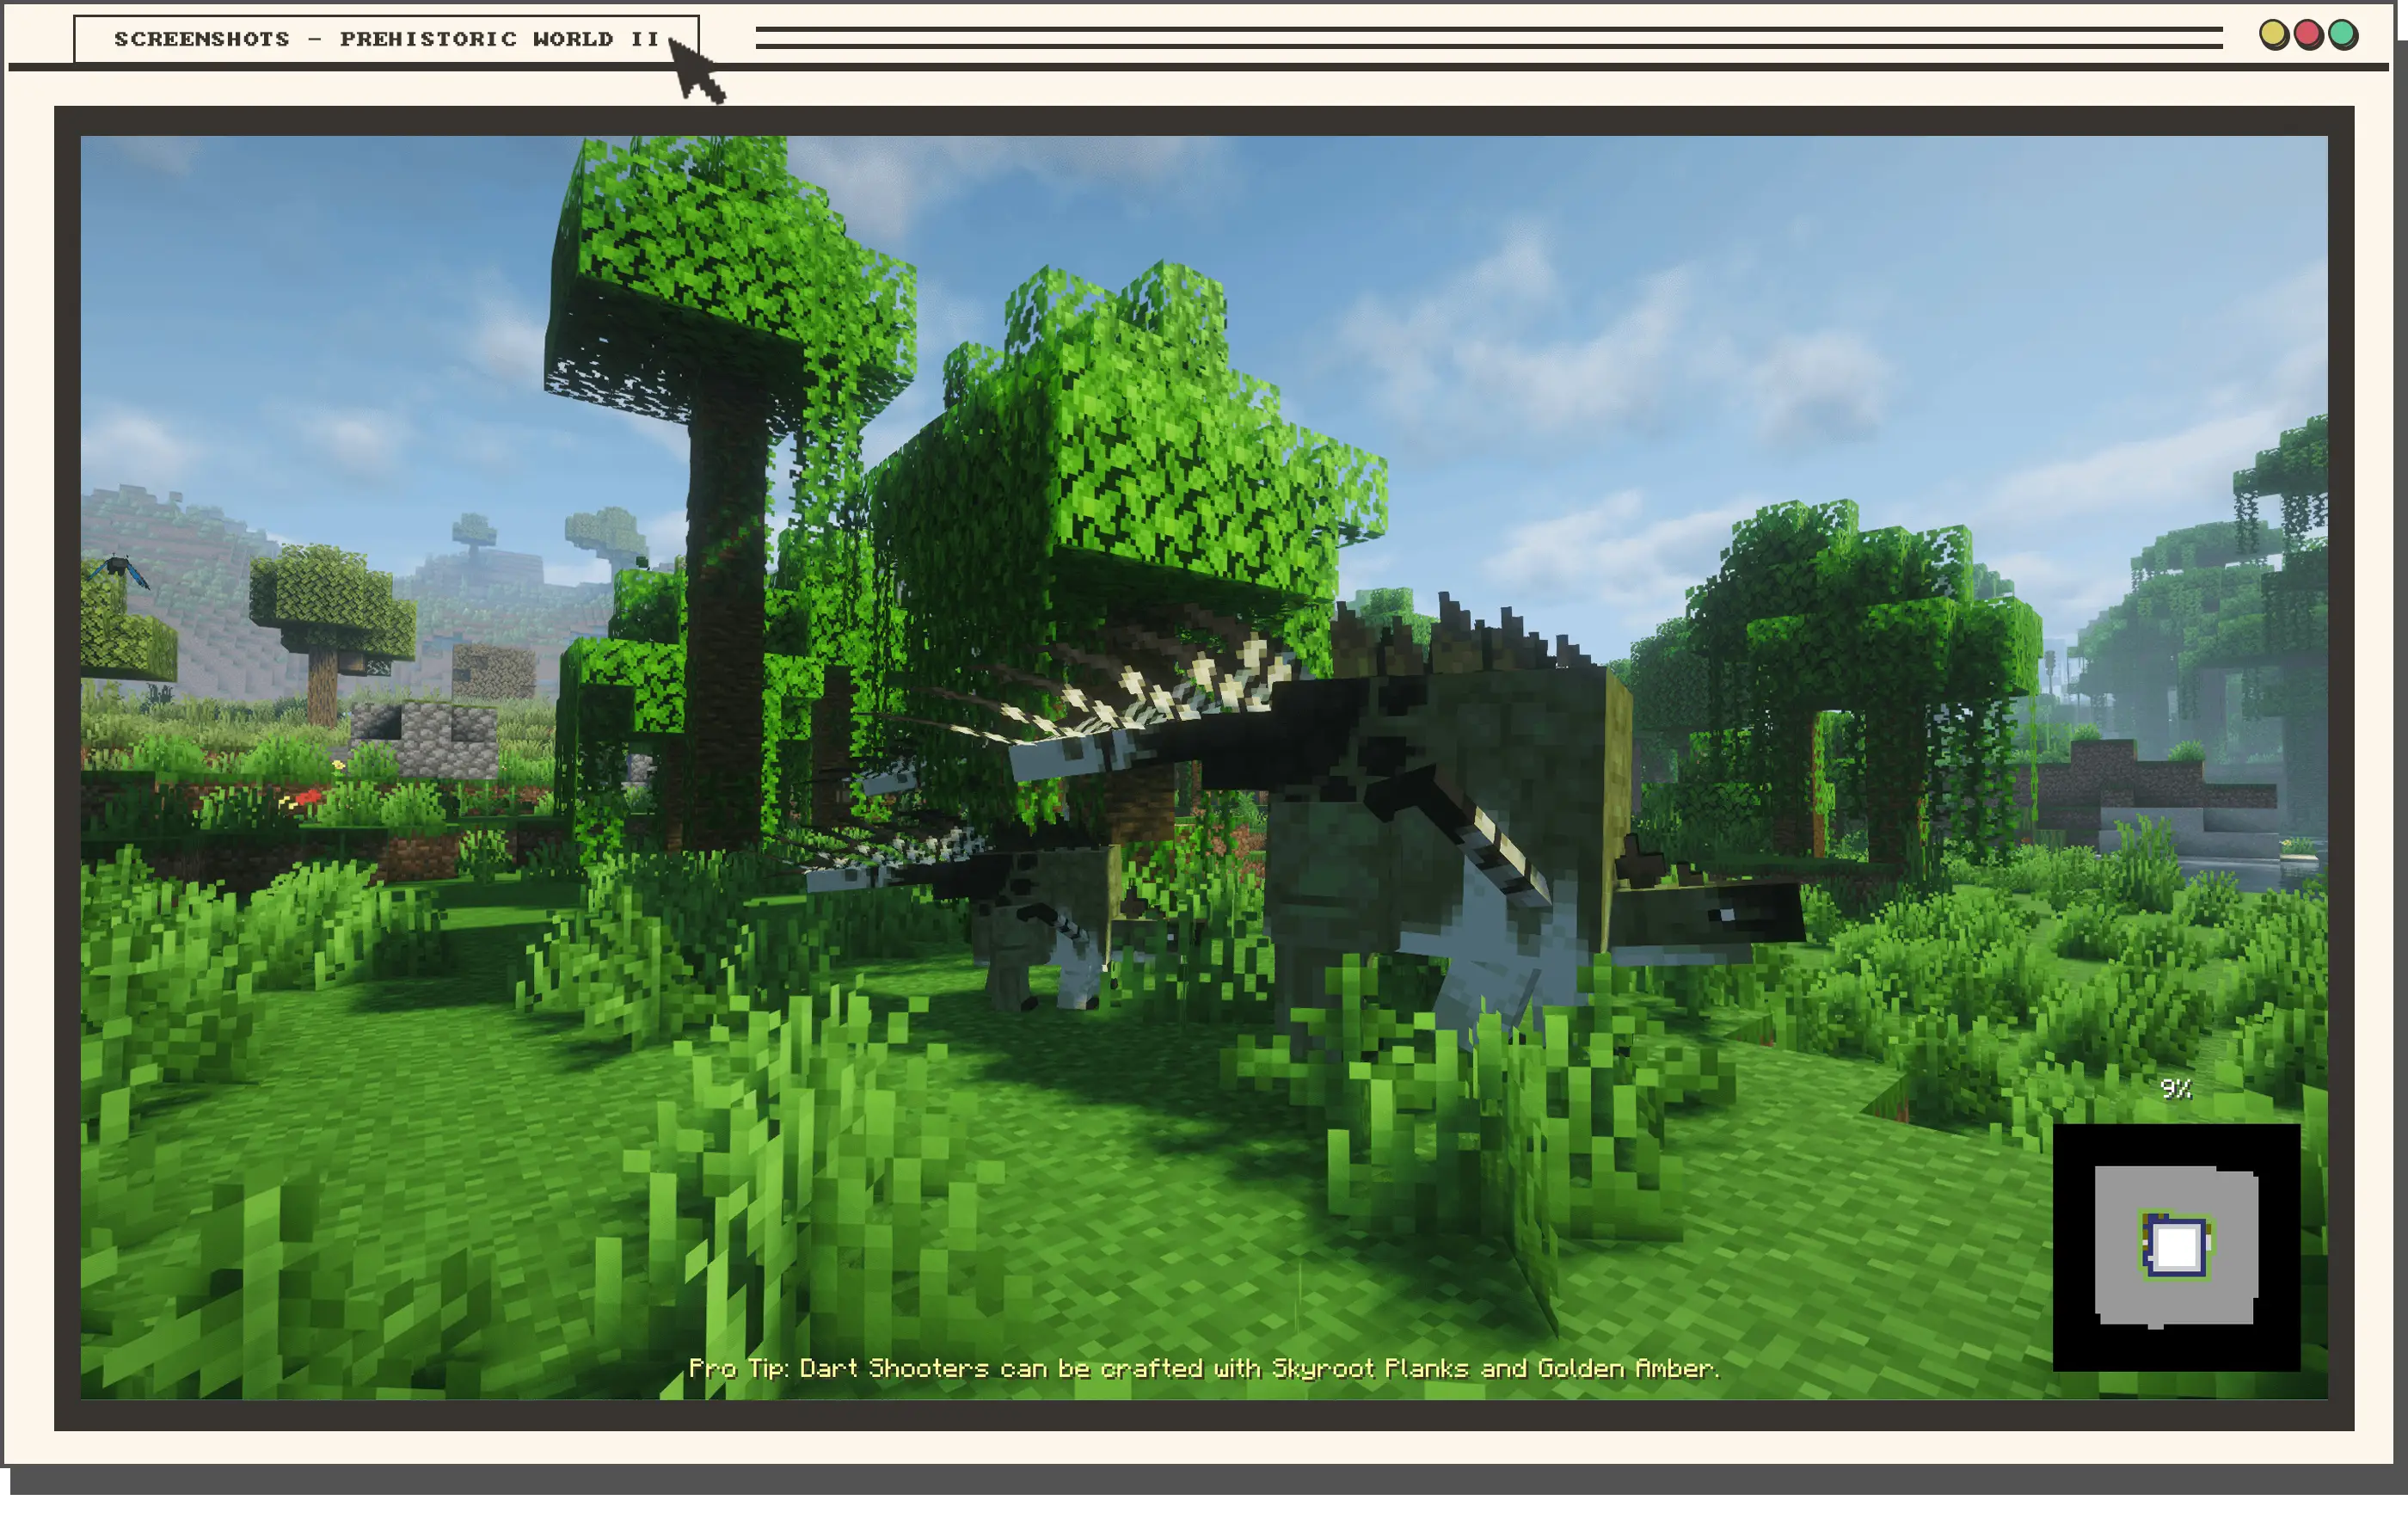Click the blue flying creature at left edge
The image size is (2408, 1537).
pyautogui.click(x=118, y=570)
